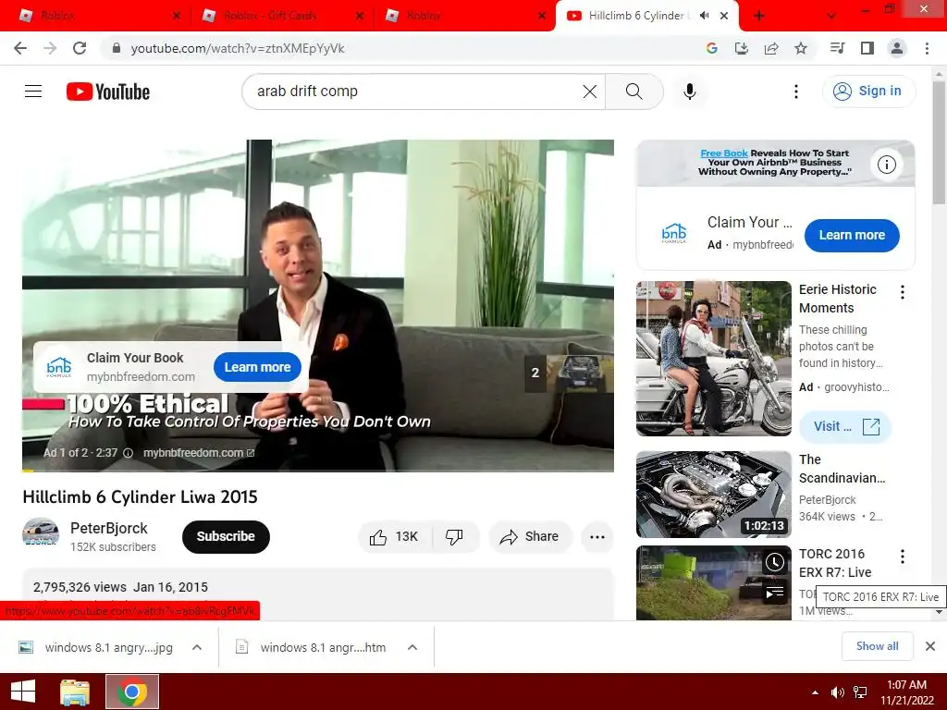Go forward with the browser forward arrow
The image size is (947, 710).
(50, 48)
